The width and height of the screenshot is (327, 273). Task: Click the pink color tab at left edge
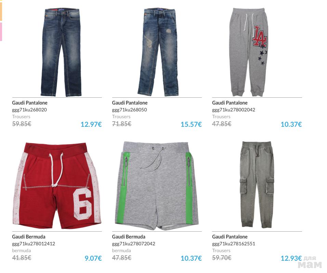click(1, 32)
